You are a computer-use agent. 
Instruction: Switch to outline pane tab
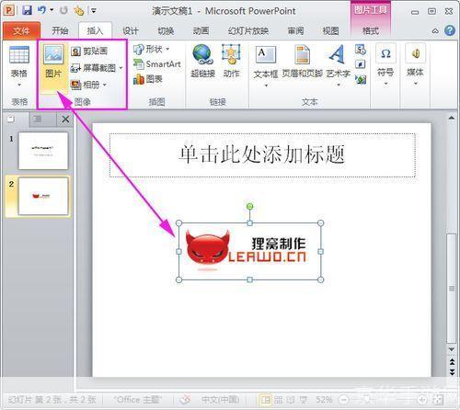pyautogui.click(x=38, y=119)
